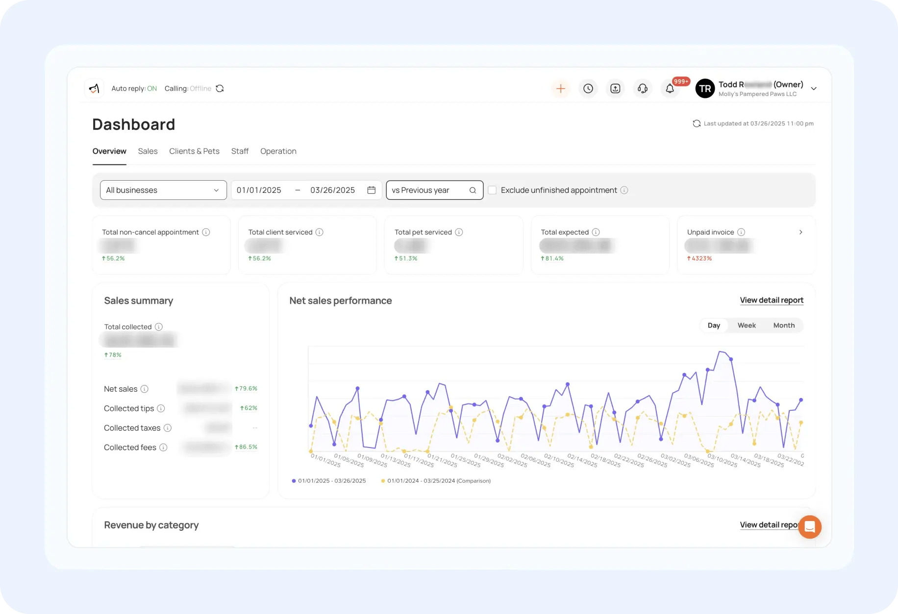Image resolution: width=898 pixels, height=614 pixels.
Task: Click the yellow comparison legend dot
Action: [383, 481]
